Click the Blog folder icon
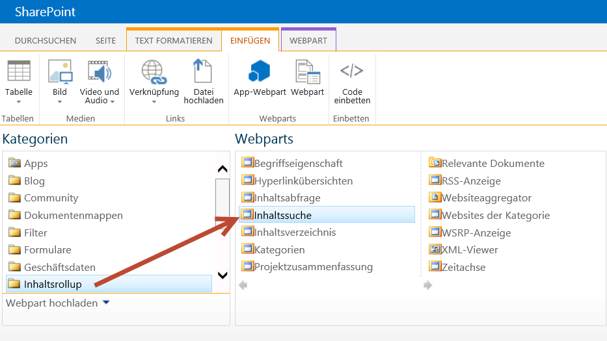 15,180
